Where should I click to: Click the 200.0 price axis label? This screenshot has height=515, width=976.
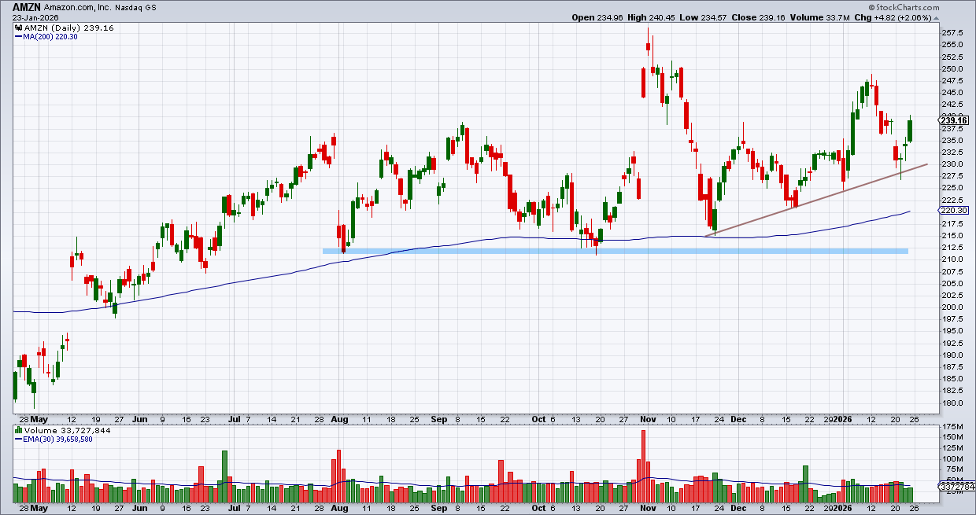click(x=952, y=307)
